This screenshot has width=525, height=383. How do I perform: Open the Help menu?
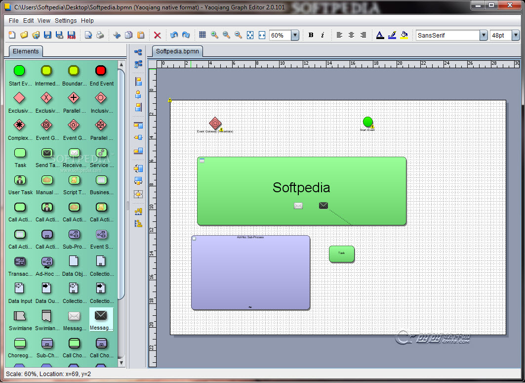pyautogui.click(x=87, y=21)
